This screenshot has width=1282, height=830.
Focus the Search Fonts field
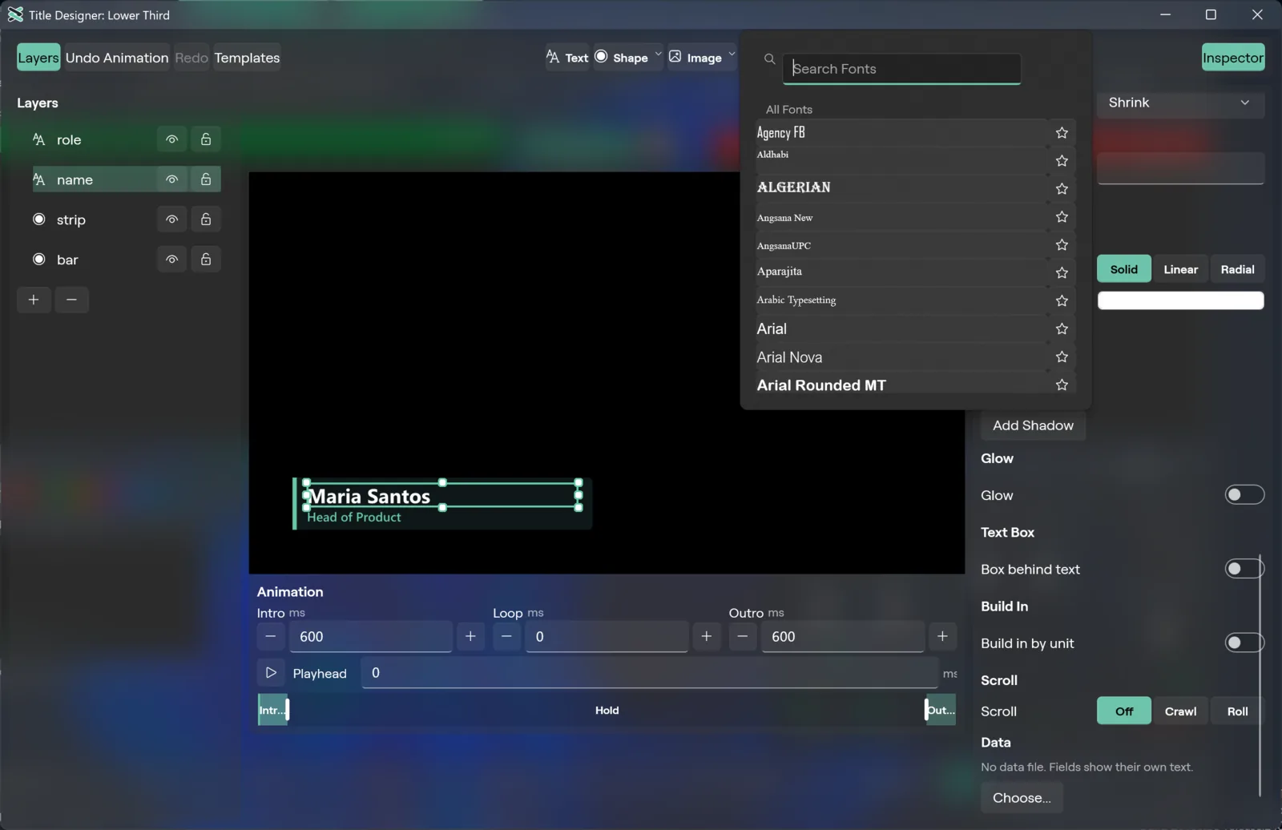[901, 69]
